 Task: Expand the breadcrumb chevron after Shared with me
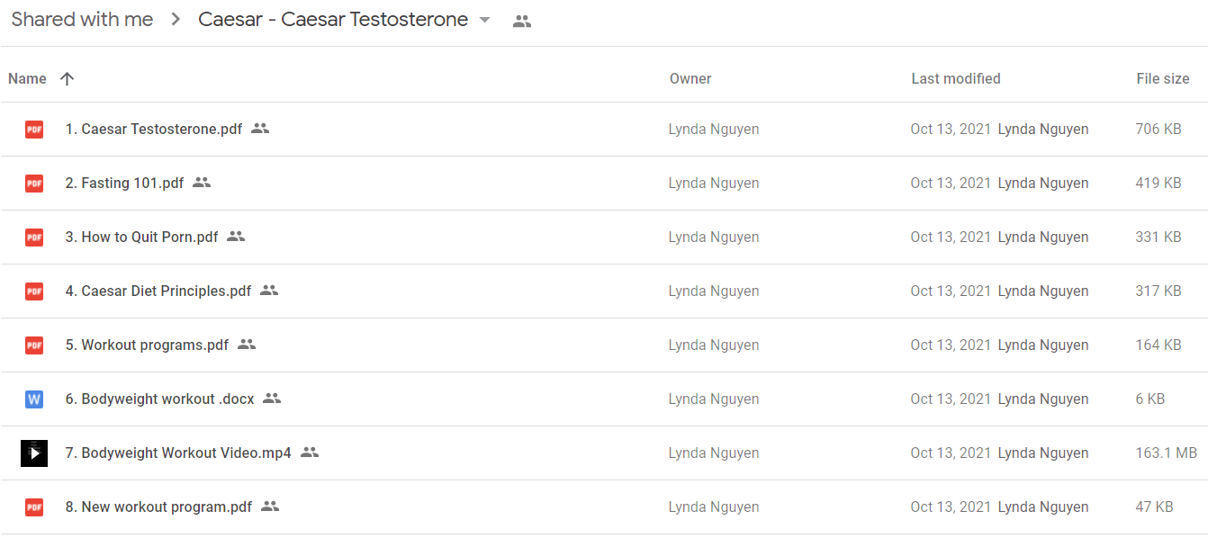[176, 20]
